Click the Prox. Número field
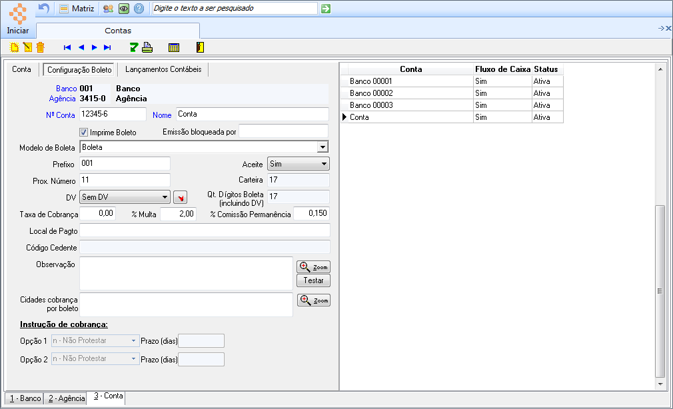Screen dimensions: 673x409 click(125, 181)
